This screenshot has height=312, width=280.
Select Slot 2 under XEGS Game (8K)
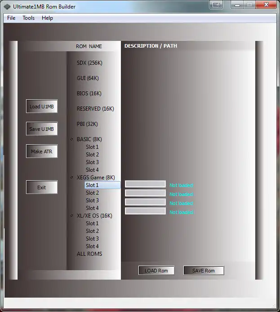click(x=92, y=192)
